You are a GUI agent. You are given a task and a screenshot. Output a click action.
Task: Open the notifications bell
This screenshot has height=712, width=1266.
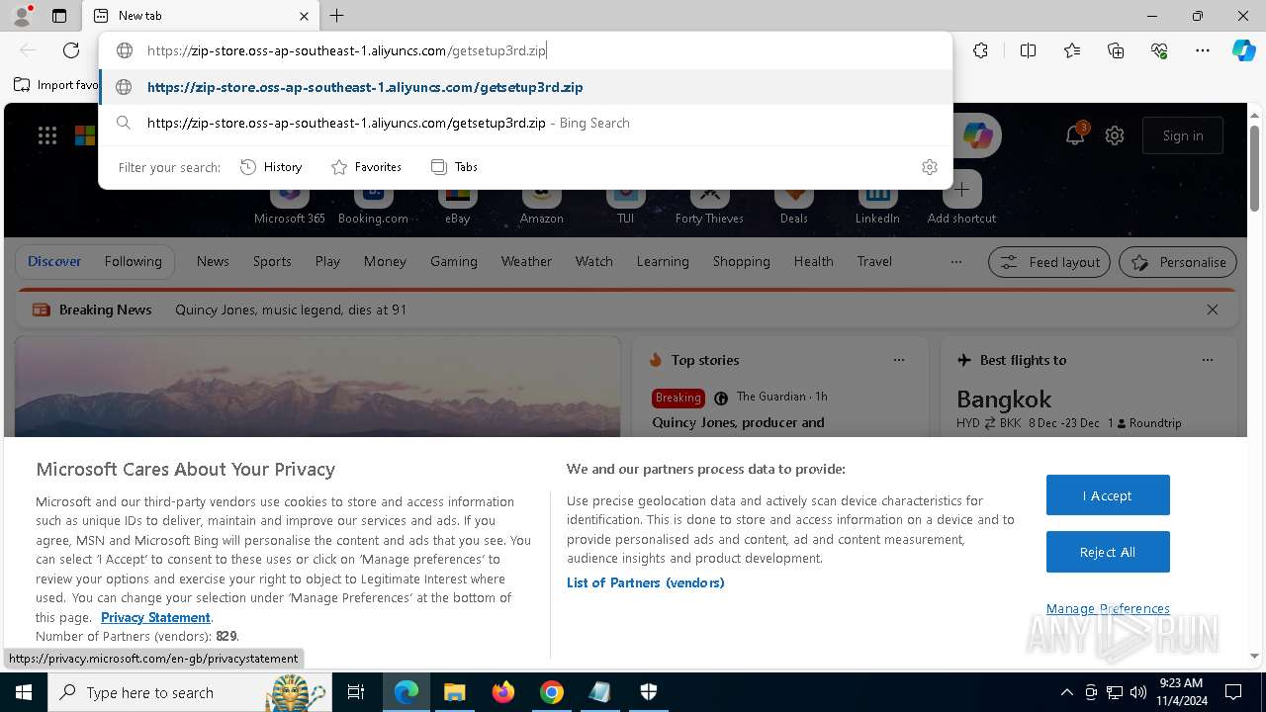click(x=1075, y=135)
